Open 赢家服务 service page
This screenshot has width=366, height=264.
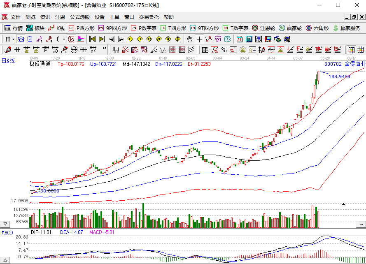click(x=346, y=28)
